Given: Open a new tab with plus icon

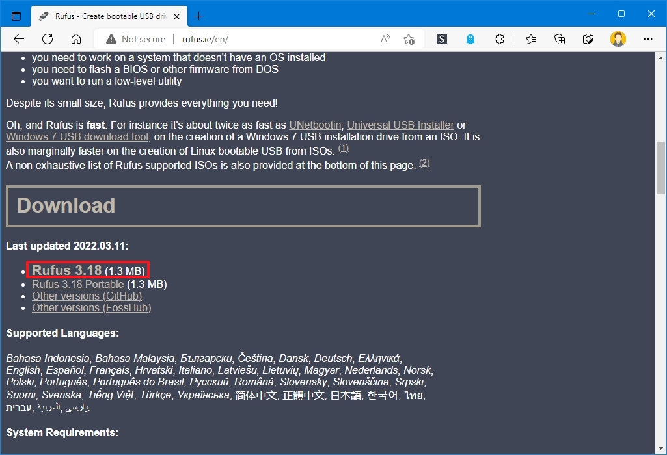Looking at the screenshot, I should click(198, 16).
